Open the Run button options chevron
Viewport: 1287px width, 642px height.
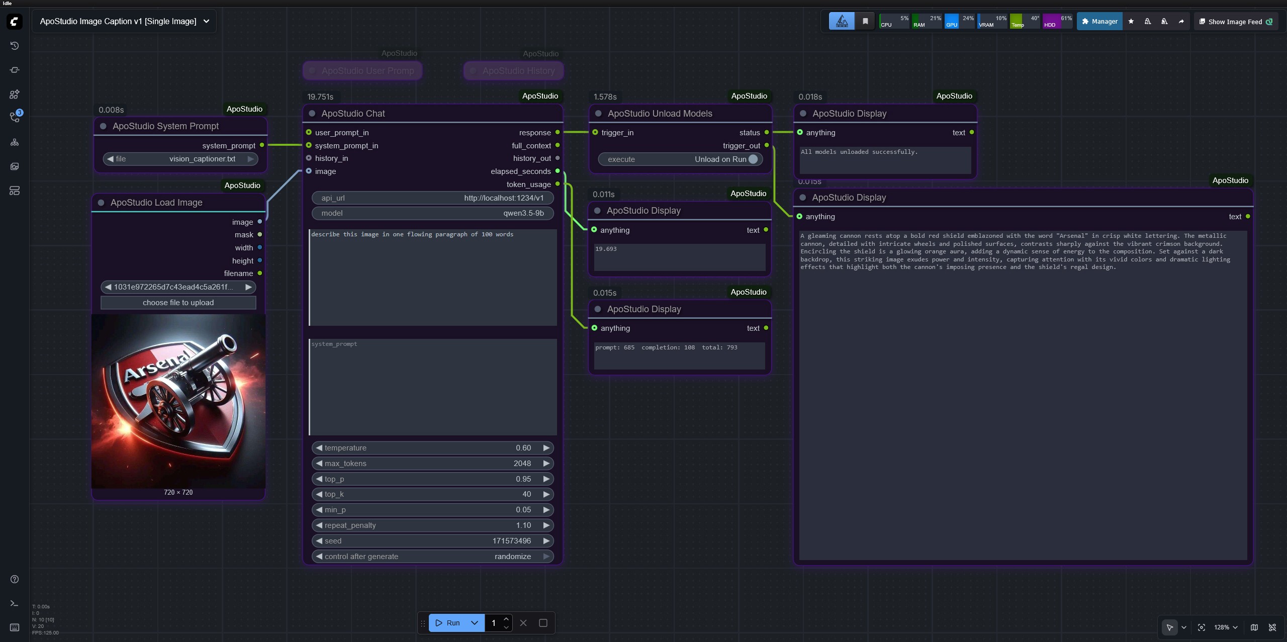tap(474, 623)
